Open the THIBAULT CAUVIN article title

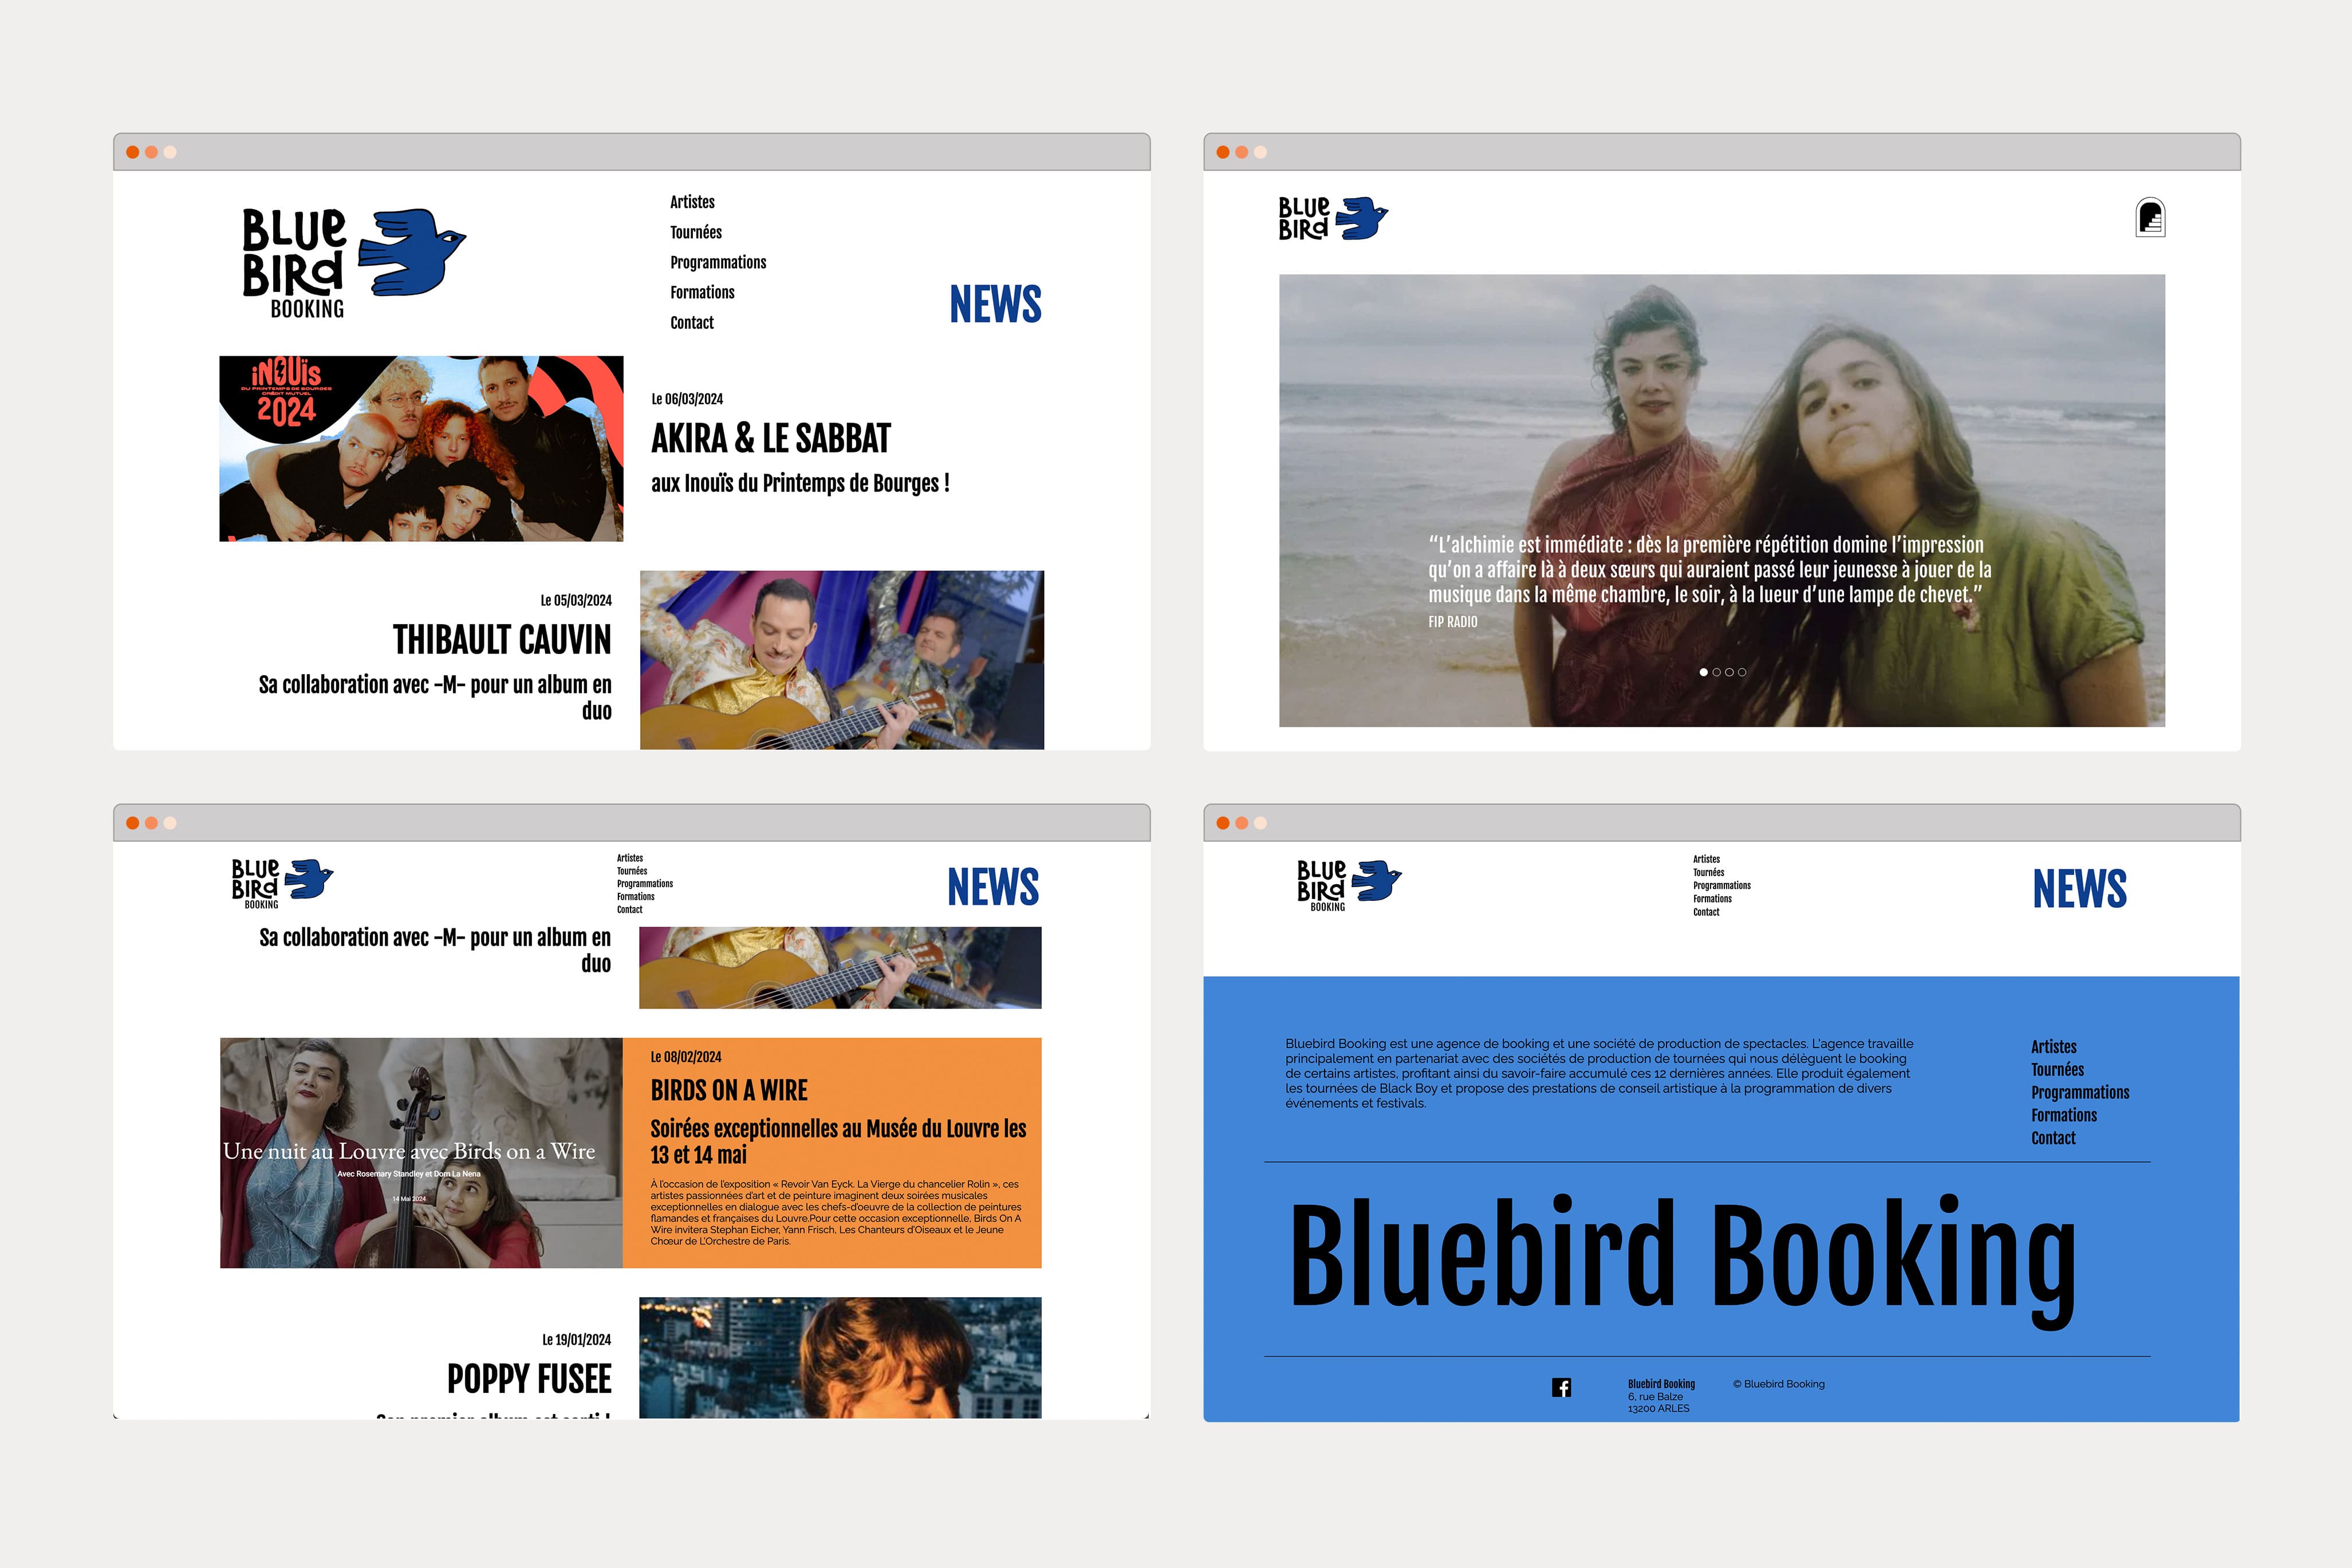click(x=502, y=640)
